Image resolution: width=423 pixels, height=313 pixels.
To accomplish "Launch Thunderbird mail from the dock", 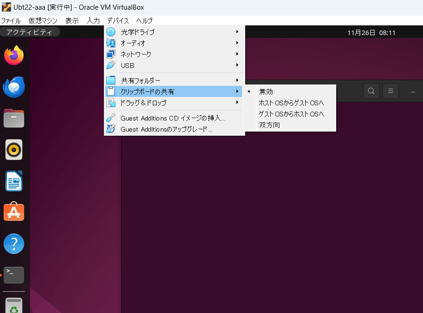I will pos(14,87).
